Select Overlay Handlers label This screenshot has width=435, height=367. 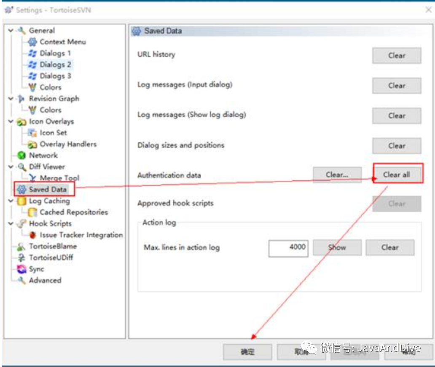coord(68,144)
